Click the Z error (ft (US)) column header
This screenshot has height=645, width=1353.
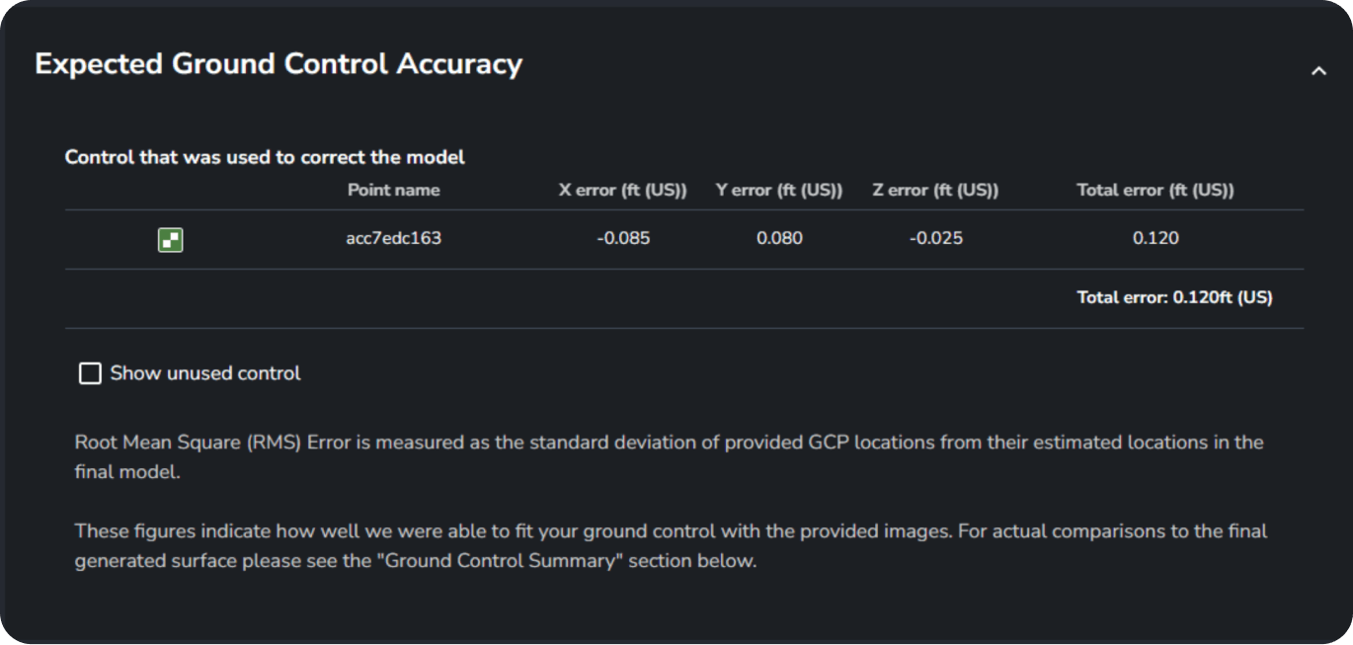[935, 190]
